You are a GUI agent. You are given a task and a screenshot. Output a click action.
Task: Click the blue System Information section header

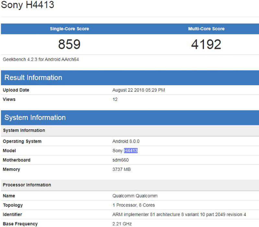(x=35, y=118)
